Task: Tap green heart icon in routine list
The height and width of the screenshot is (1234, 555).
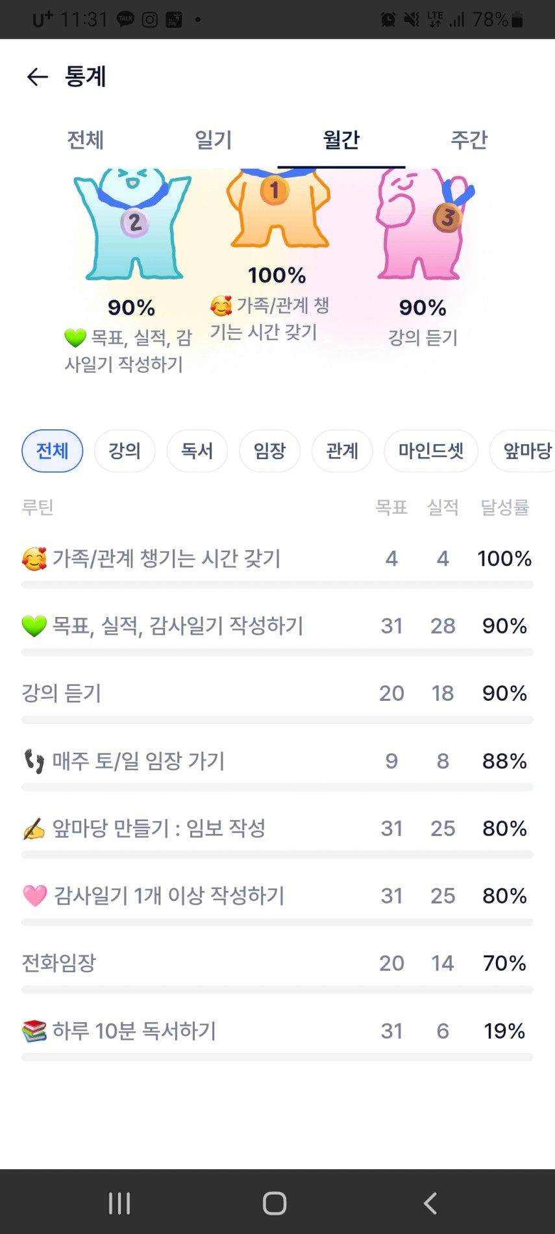Action: (34, 626)
